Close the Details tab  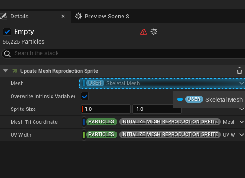click(x=63, y=17)
